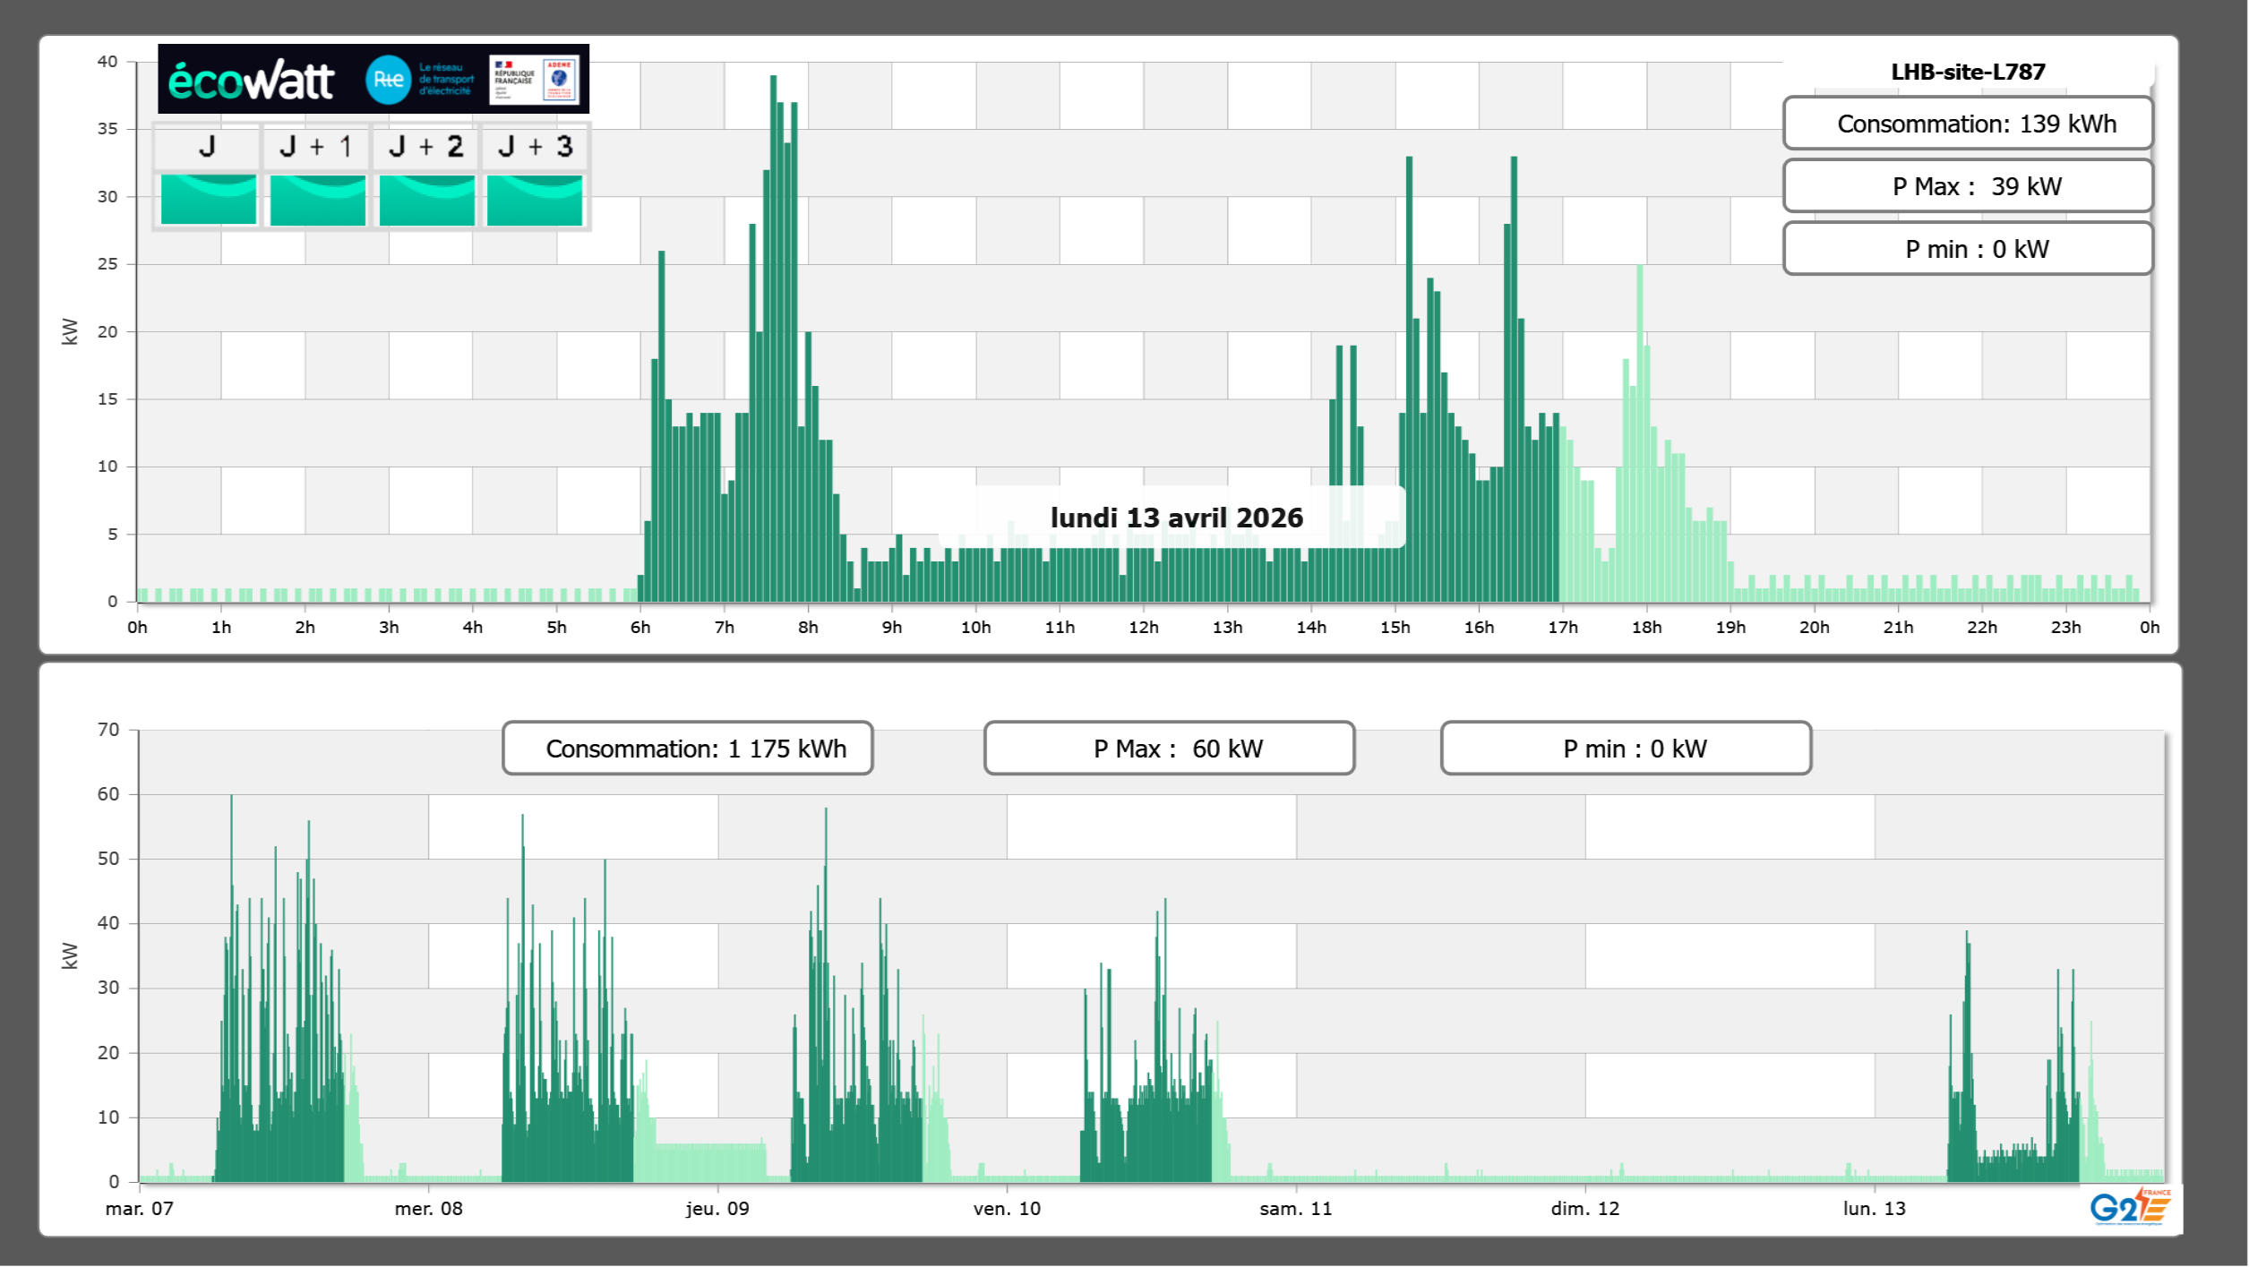2249x1267 pixels.
Task: Click the LHB-site-L787 site title
Action: [1967, 72]
